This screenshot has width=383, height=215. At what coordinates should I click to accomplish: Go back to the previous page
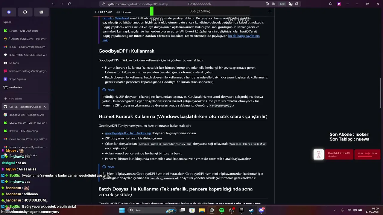[53, 4]
